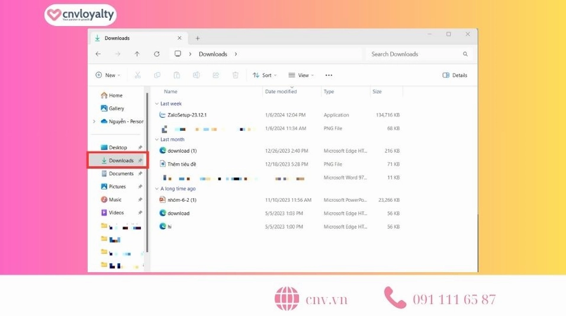
Task: Open Desktop in the navigation pane
Action: pos(114,147)
